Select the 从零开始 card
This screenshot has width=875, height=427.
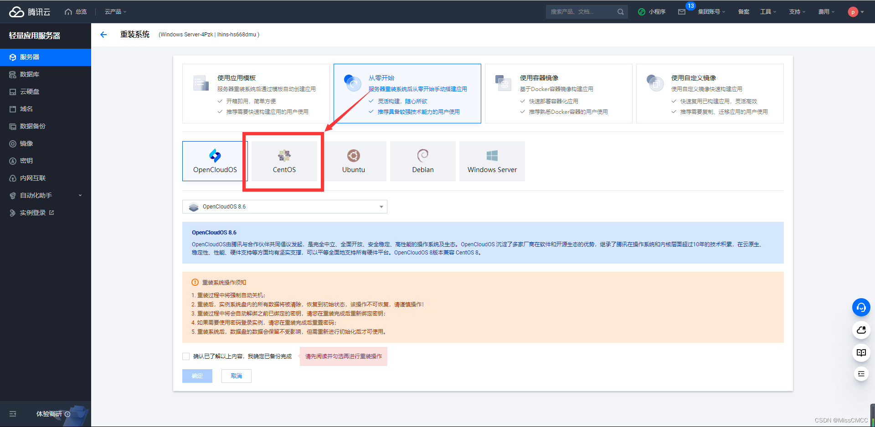tap(407, 94)
